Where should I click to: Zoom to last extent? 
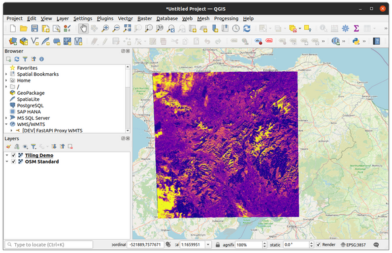point(171,28)
